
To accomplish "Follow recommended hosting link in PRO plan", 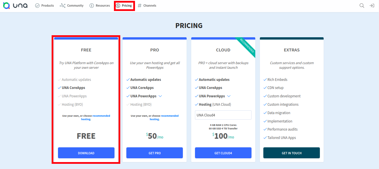I will coord(170,116).
